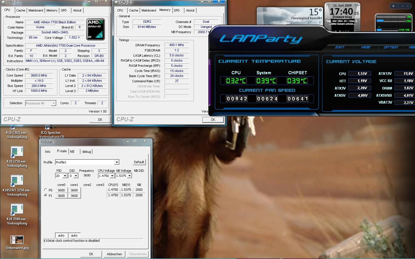Click OK in the left CPU-Z window

point(100,120)
